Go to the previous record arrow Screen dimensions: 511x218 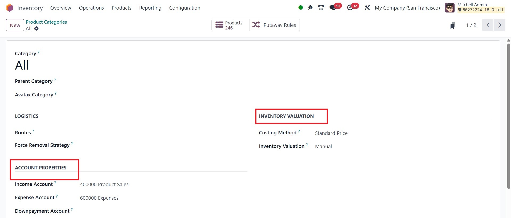coord(488,25)
